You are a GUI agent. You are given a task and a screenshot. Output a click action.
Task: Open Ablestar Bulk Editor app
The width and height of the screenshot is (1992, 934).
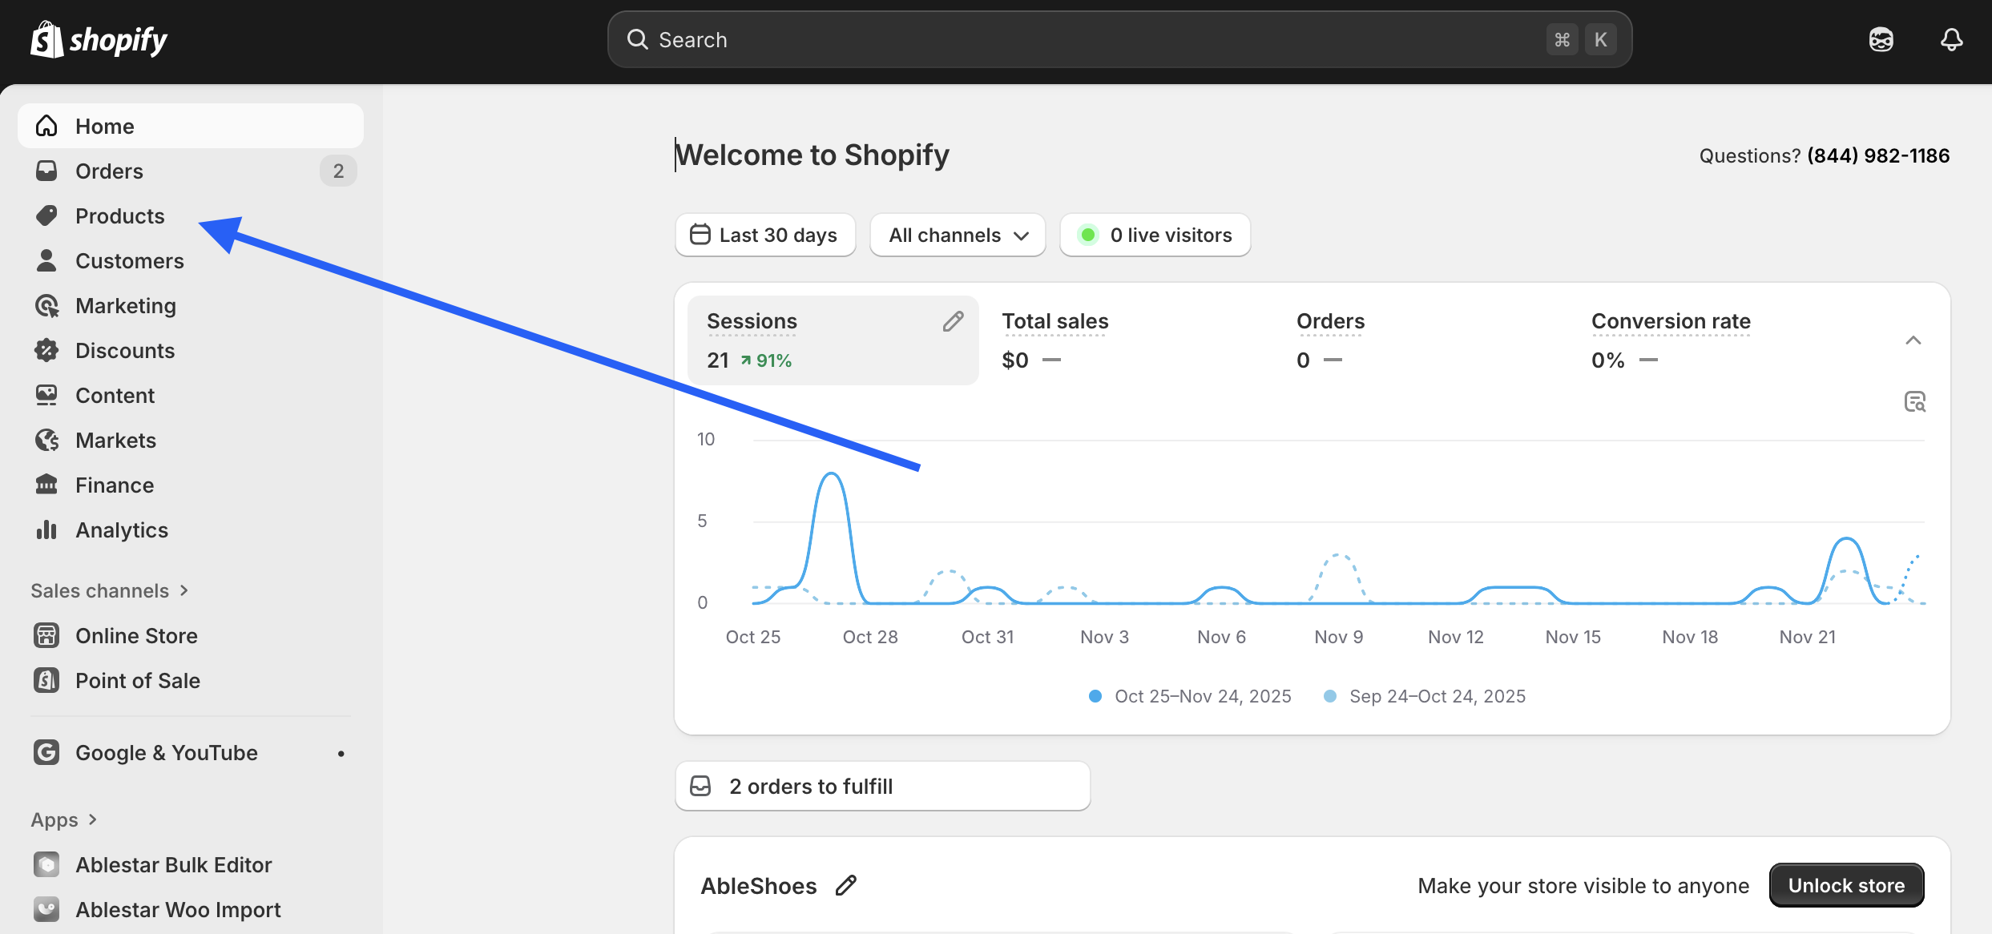pos(173,865)
